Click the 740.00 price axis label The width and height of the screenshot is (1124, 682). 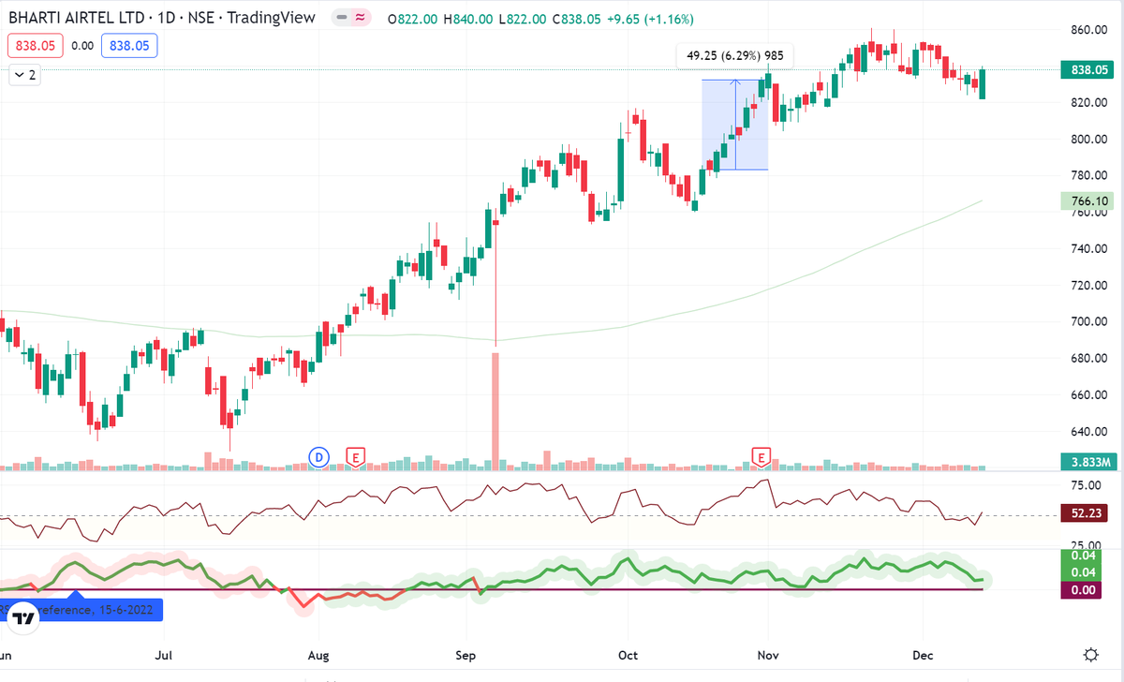[1089, 249]
